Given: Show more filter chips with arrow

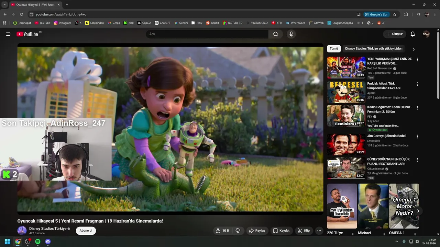Looking at the screenshot, I should tap(414, 49).
